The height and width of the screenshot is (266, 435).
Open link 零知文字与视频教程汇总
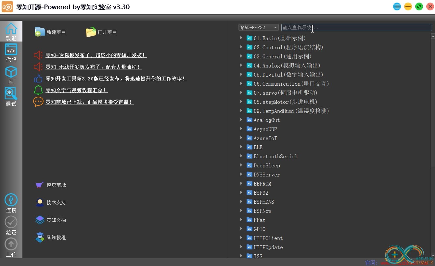click(76, 90)
